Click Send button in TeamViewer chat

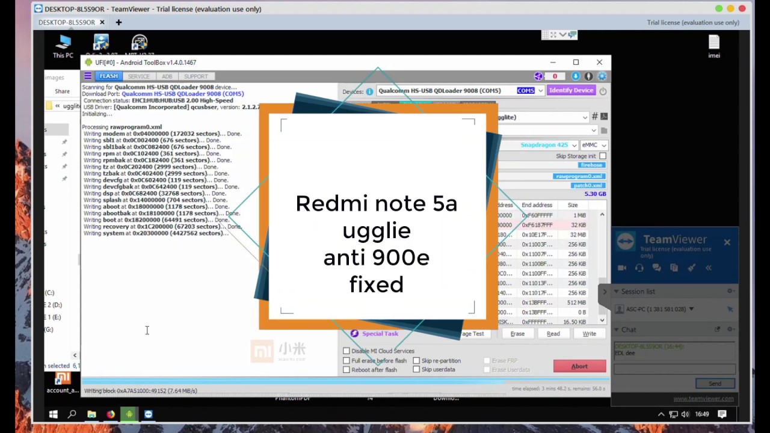click(x=715, y=384)
